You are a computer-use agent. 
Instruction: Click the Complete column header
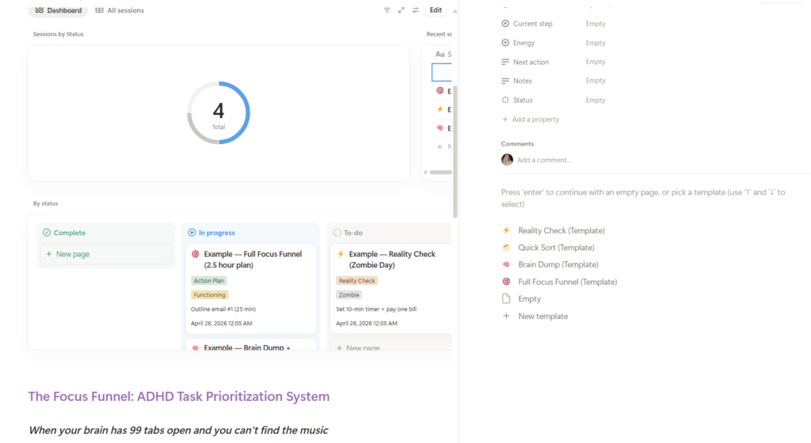pyautogui.click(x=64, y=233)
